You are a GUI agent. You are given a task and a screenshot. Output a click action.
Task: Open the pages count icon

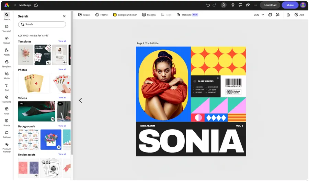[270, 15]
